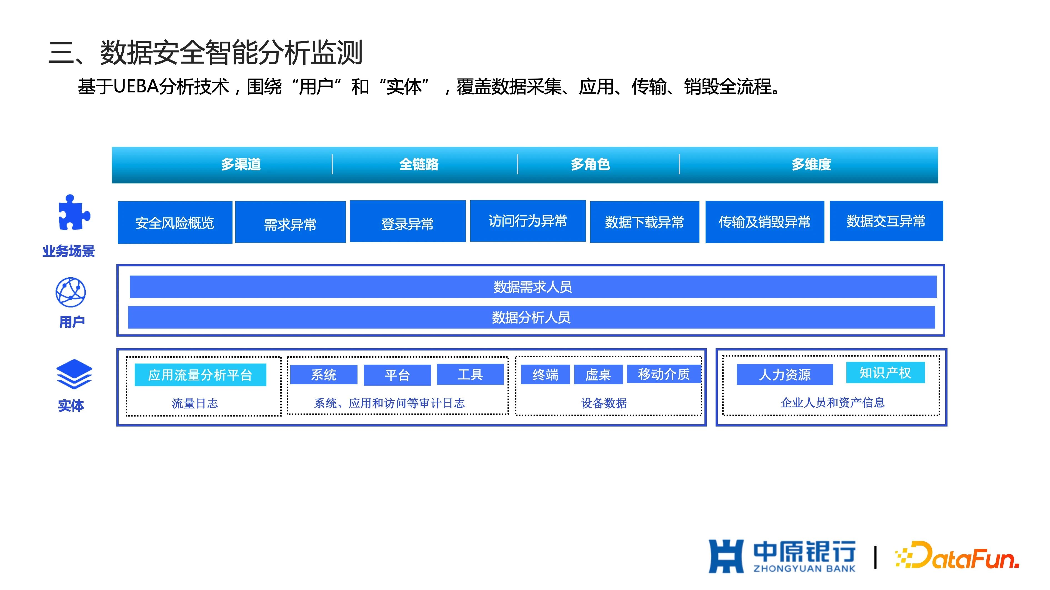Click the 需求异常 box
1050x590 pixels.
[290, 222]
